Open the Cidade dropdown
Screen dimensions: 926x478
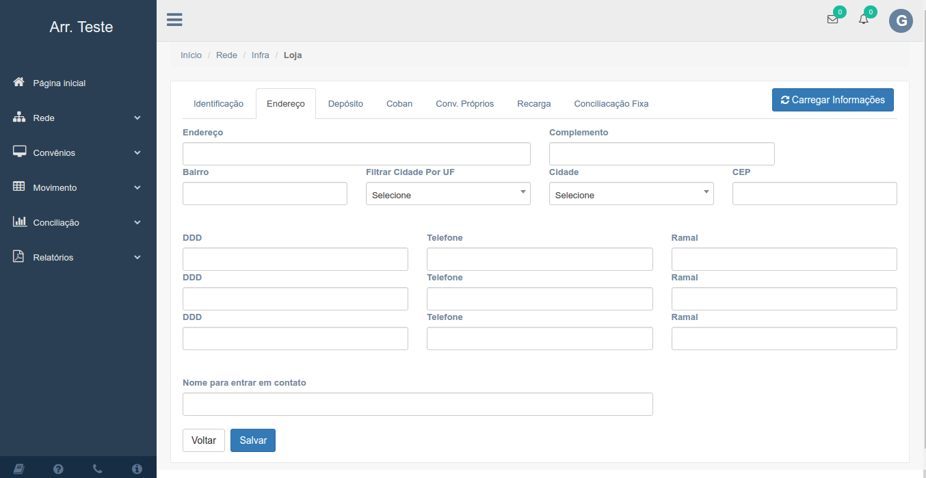pyautogui.click(x=631, y=194)
